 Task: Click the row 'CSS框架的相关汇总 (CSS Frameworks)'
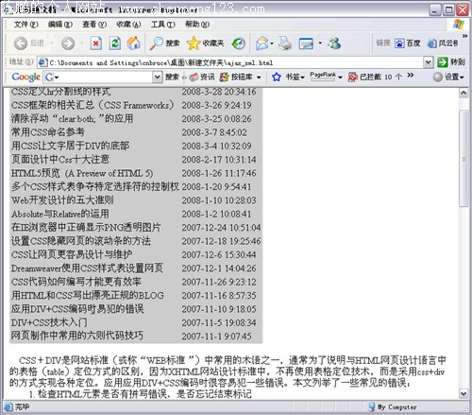point(136,105)
